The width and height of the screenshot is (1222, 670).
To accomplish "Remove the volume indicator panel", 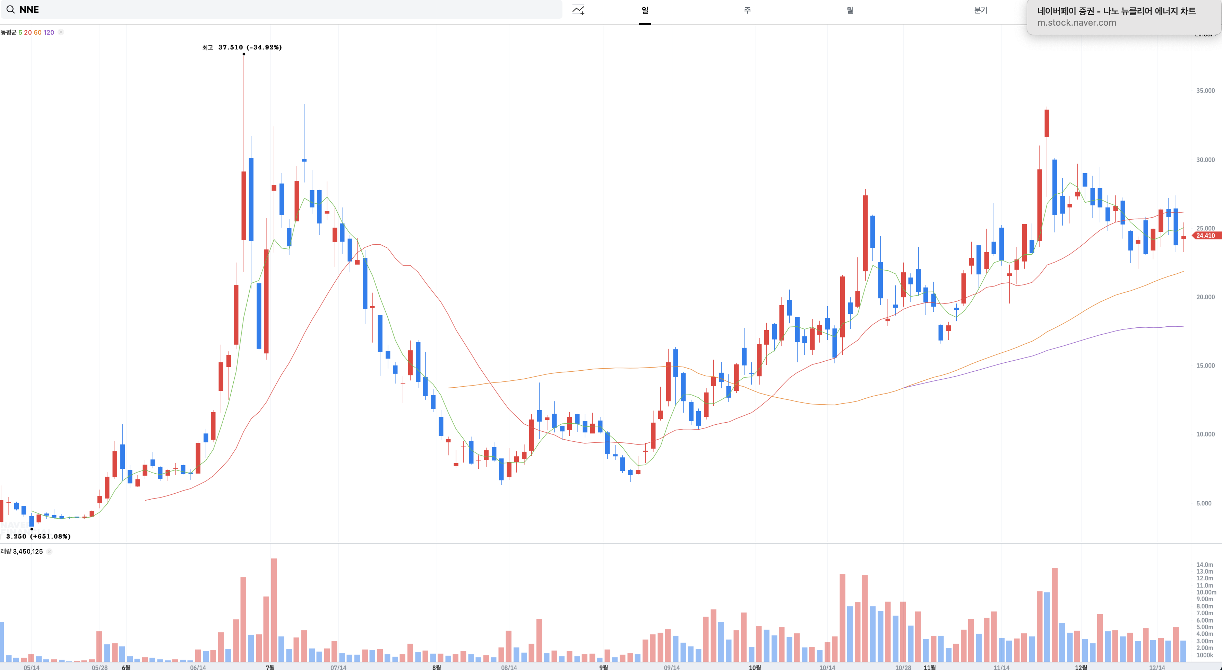I will click(x=49, y=552).
